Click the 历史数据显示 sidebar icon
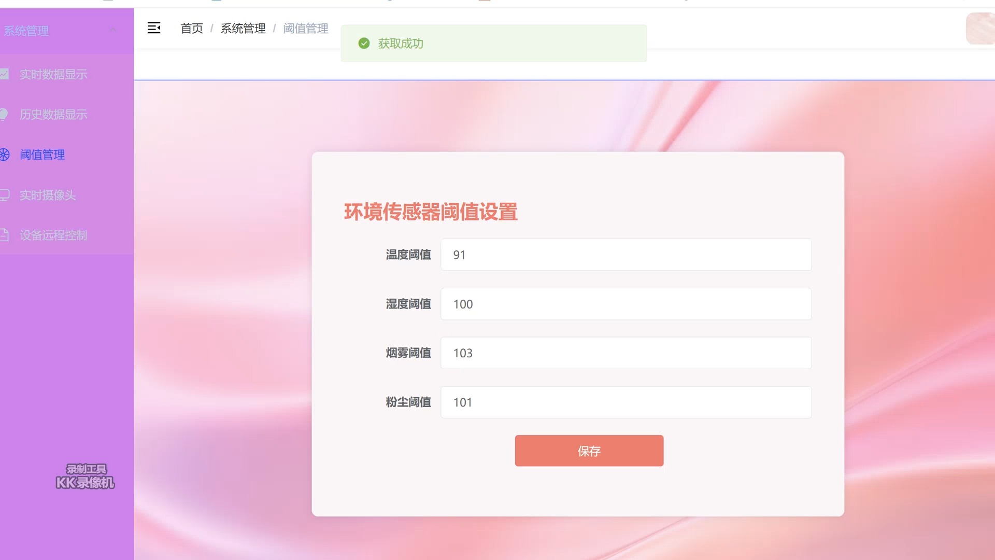 tap(6, 114)
